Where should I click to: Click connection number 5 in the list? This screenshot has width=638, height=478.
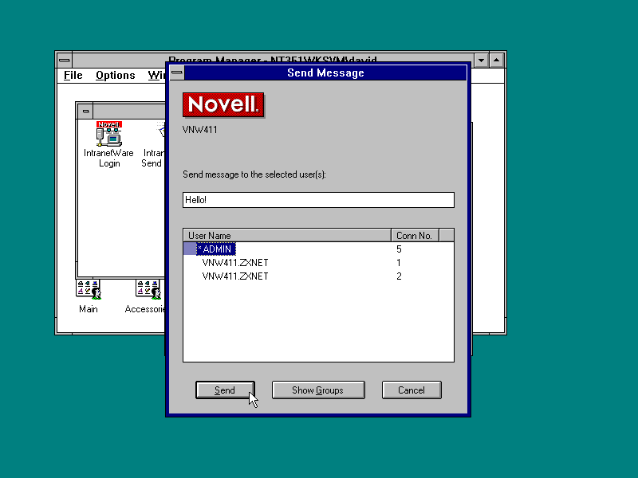point(399,249)
